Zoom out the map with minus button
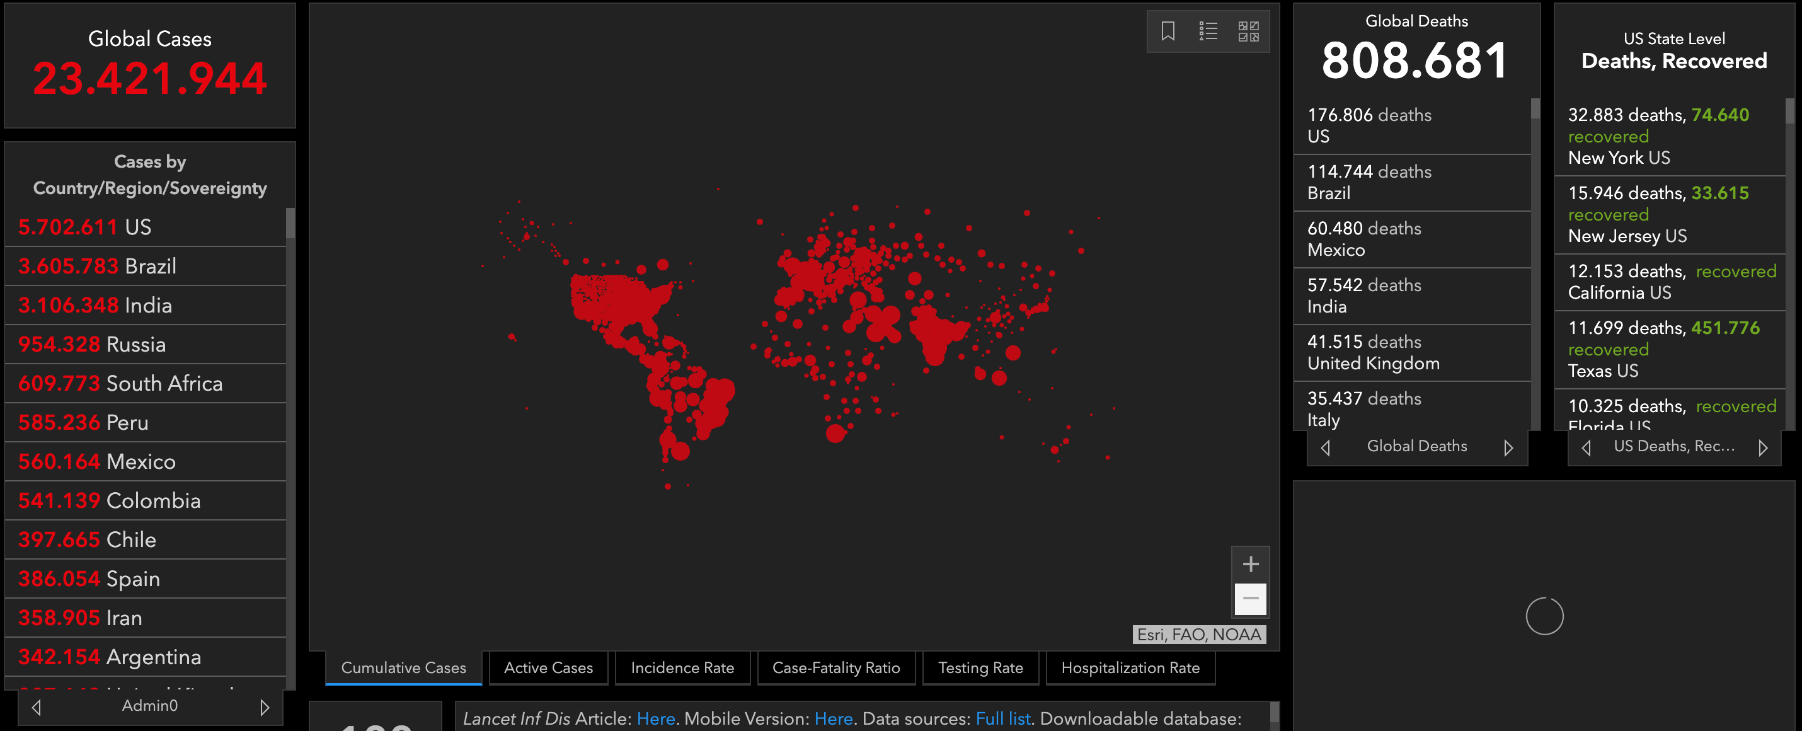1802x731 pixels. tap(1250, 599)
